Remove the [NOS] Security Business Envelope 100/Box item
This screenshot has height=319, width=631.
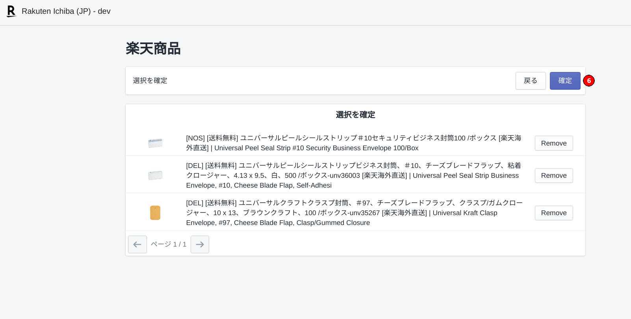point(554,143)
